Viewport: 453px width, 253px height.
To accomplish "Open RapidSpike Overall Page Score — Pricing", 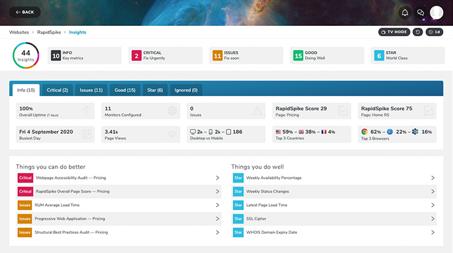I will pos(118,192).
